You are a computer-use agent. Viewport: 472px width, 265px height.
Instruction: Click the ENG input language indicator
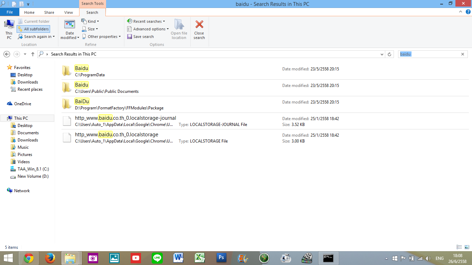click(x=440, y=258)
